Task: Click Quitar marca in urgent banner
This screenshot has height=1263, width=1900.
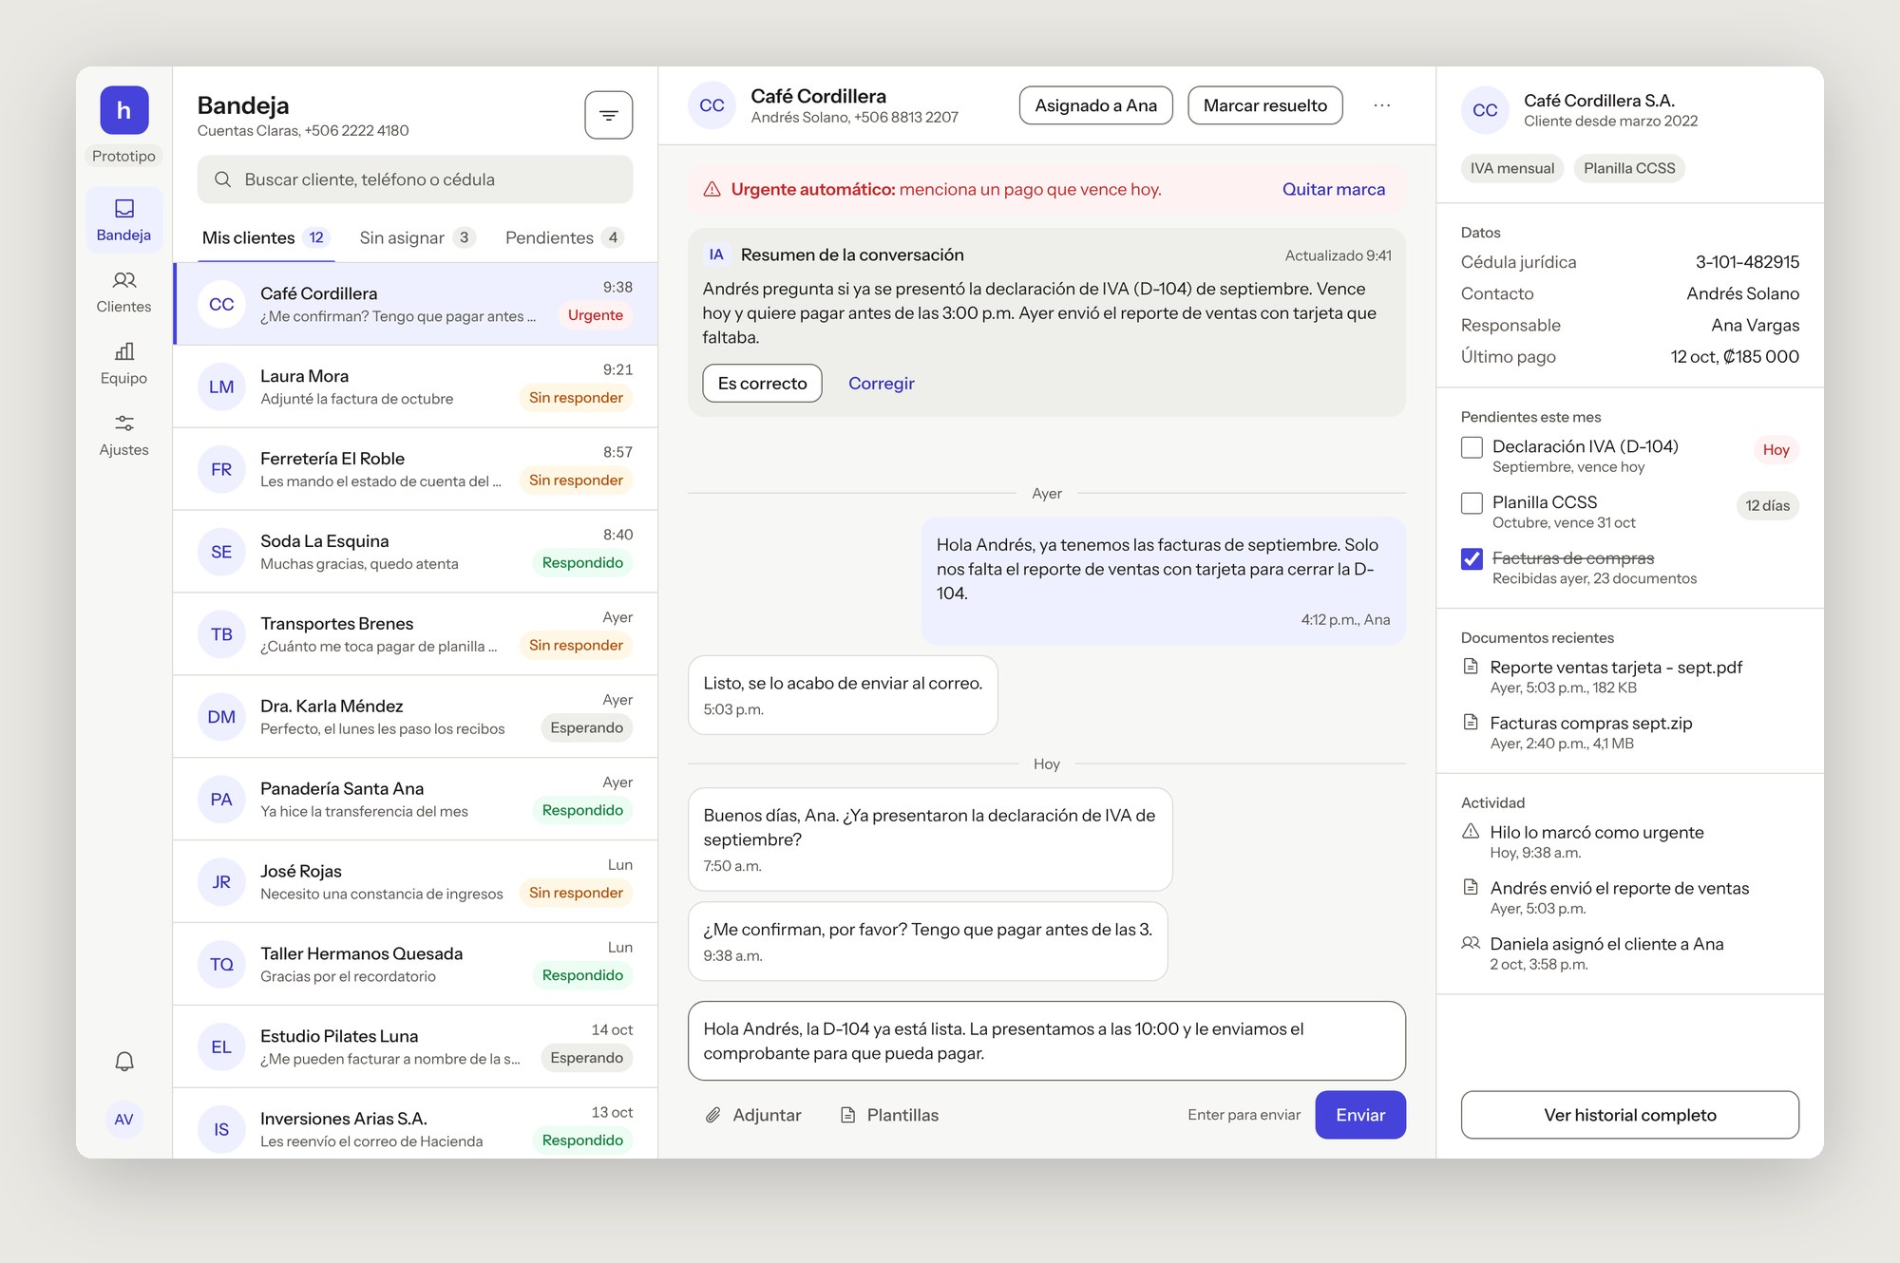Action: pyautogui.click(x=1333, y=189)
